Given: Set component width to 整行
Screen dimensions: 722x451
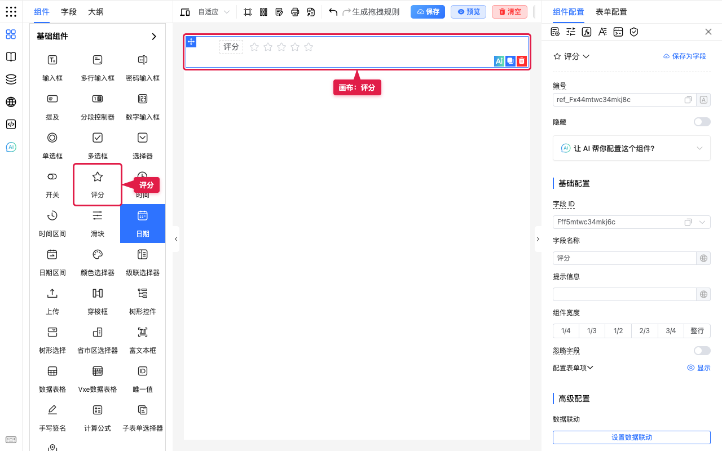Looking at the screenshot, I should [x=697, y=331].
